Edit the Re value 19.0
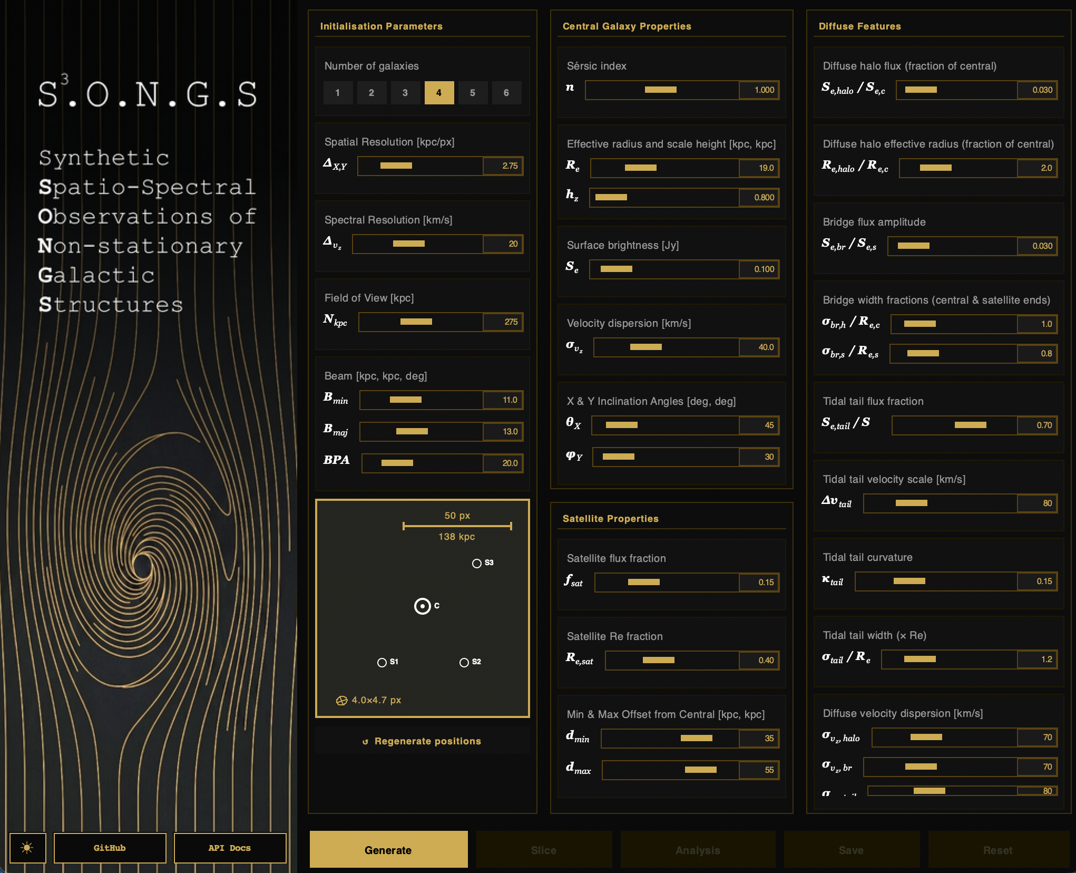This screenshot has height=873, width=1076. [759, 168]
